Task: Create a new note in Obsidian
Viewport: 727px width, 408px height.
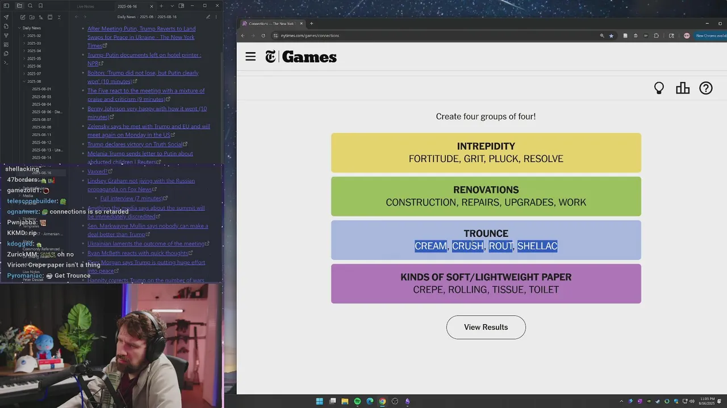Action: click(x=22, y=17)
